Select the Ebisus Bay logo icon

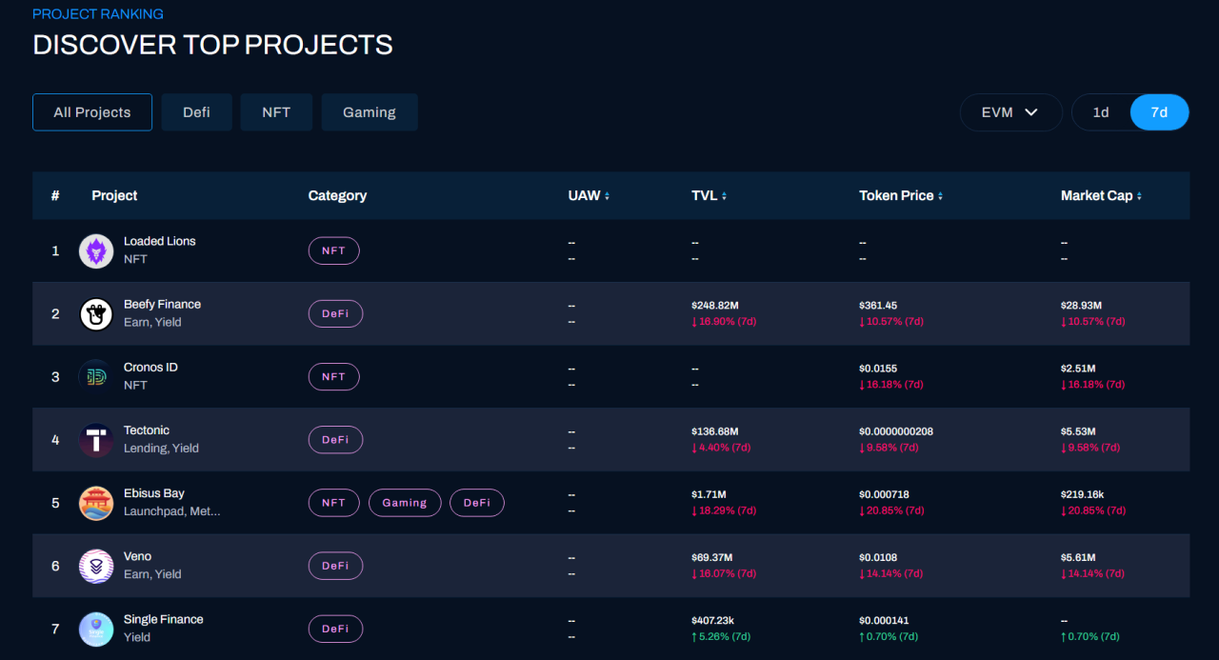click(x=96, y=503)
